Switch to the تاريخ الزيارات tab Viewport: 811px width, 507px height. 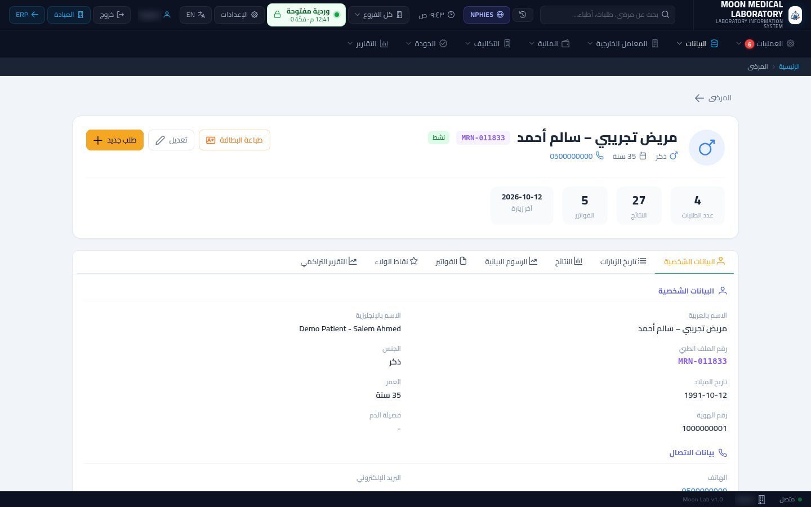(623, 262)
